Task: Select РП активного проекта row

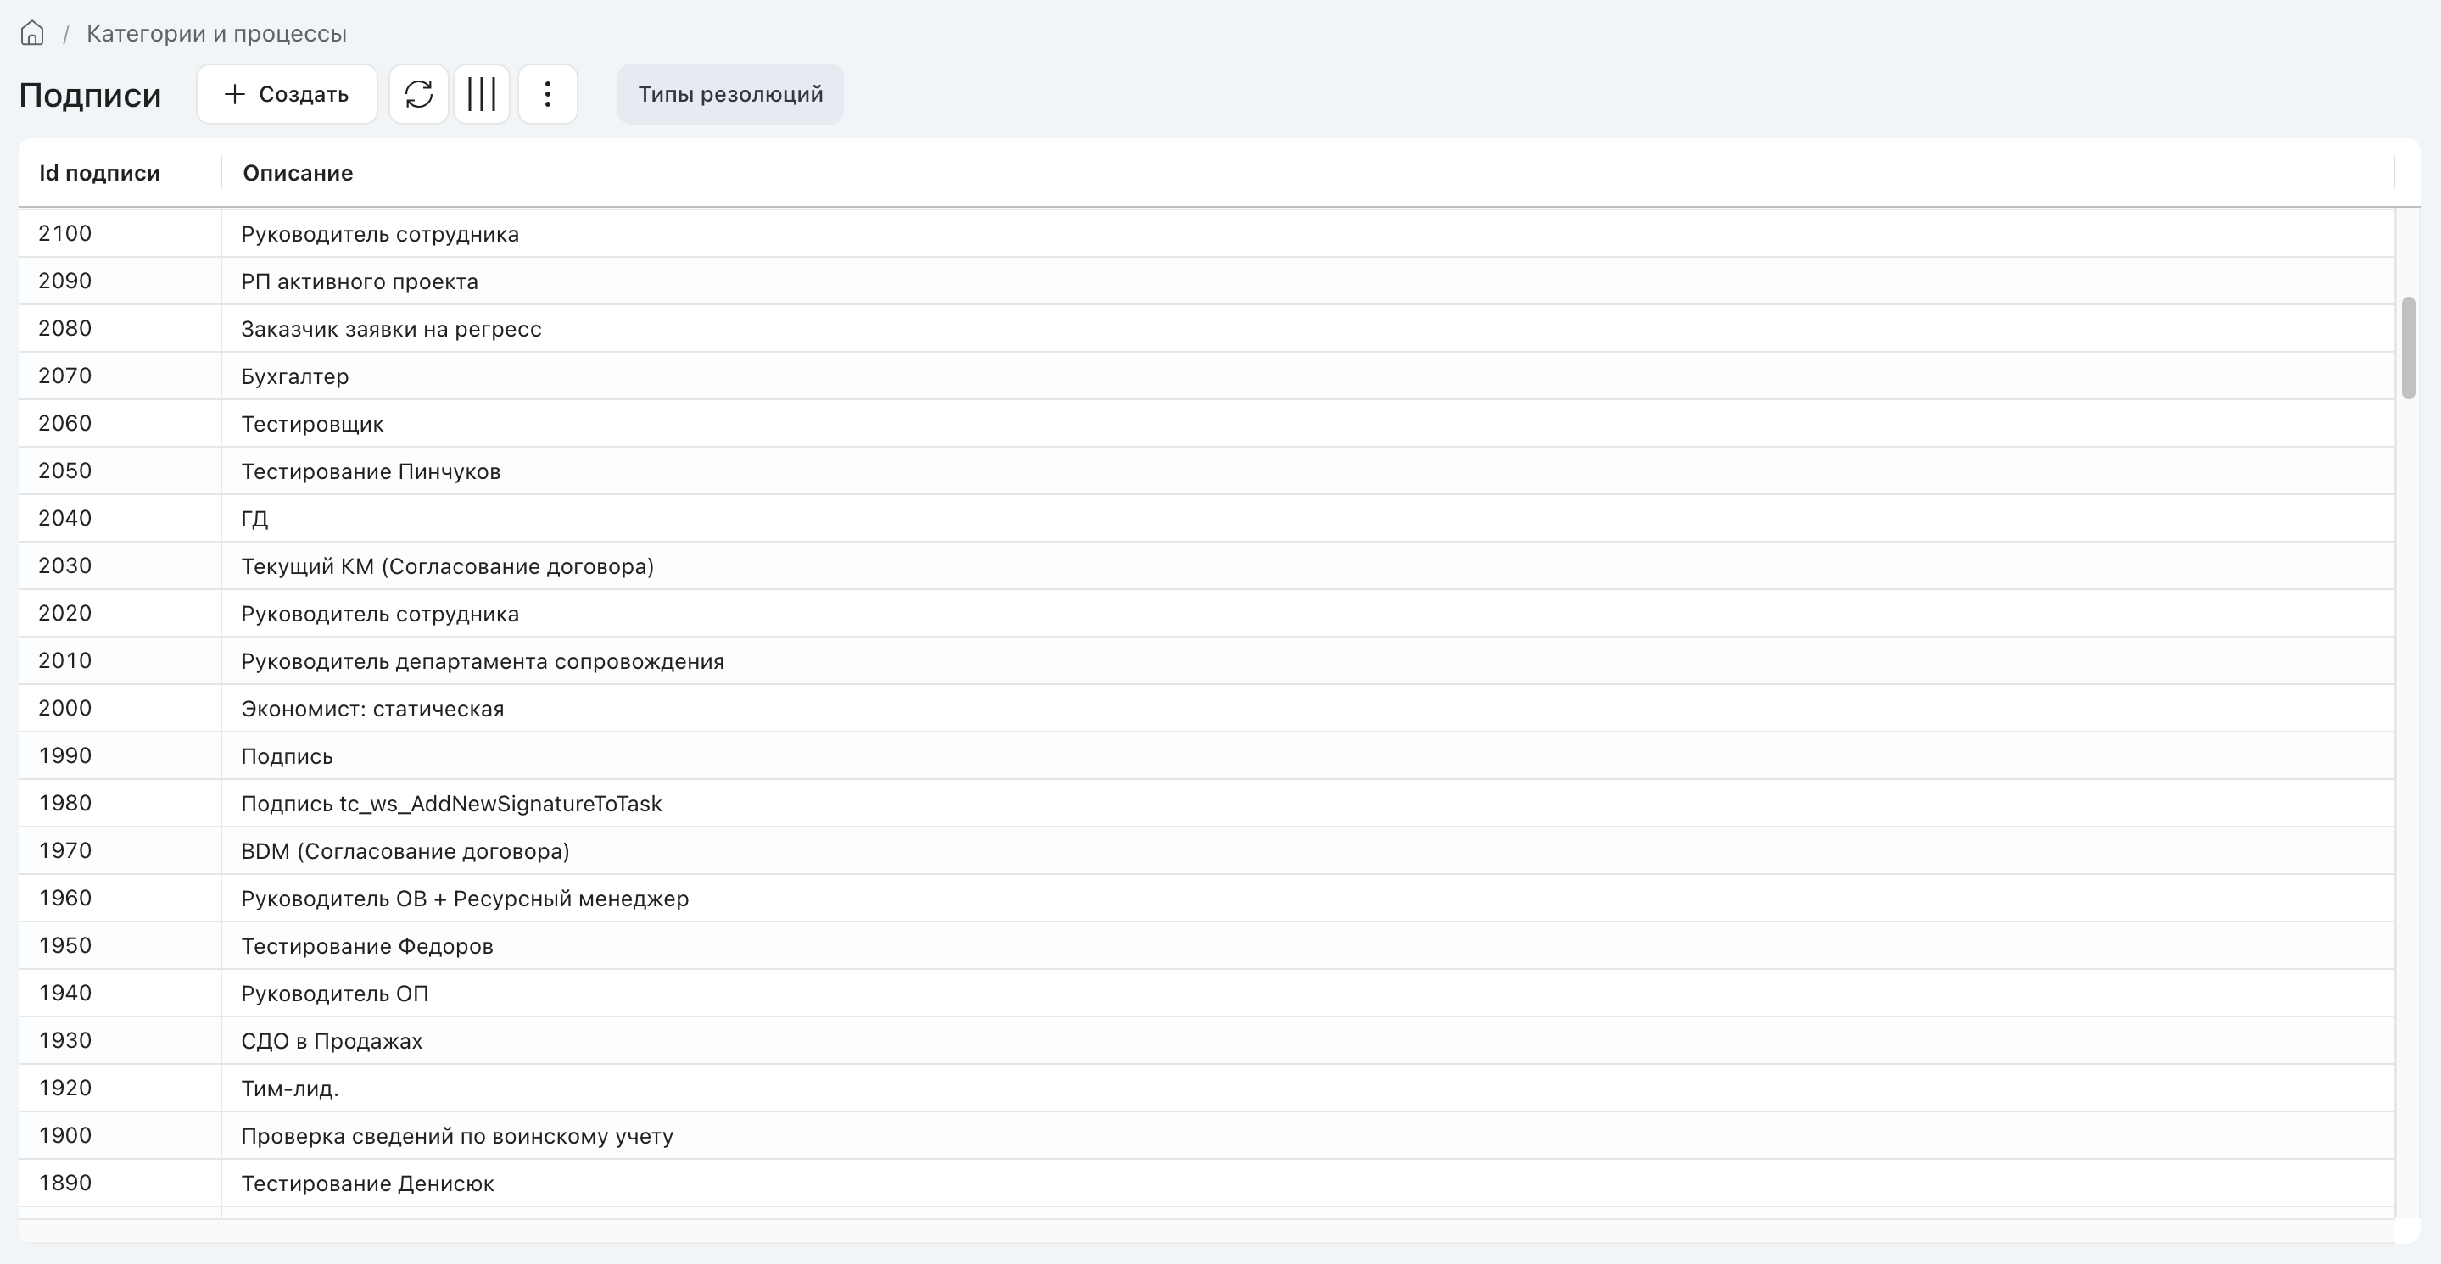Action: coord(1205,281)
